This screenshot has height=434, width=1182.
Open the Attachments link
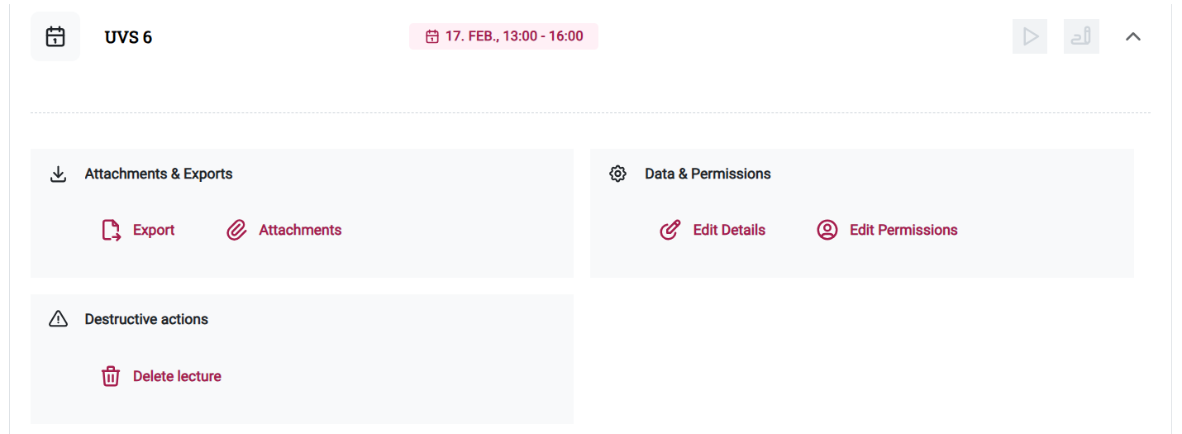point(300,230)
